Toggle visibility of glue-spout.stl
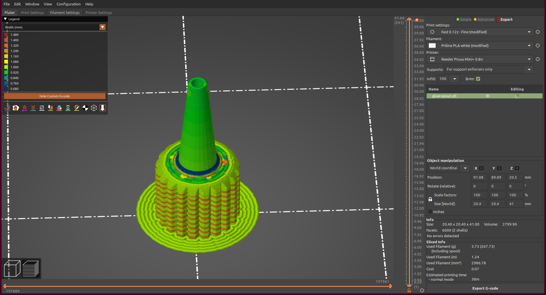This screenshot has width=546, height=295. tap(488, 96)
